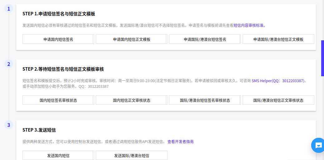Click heading STEP 2.等待短信签名与短信正文模板审核
Viewport: 324px width, 160px height.
(63, 69)
